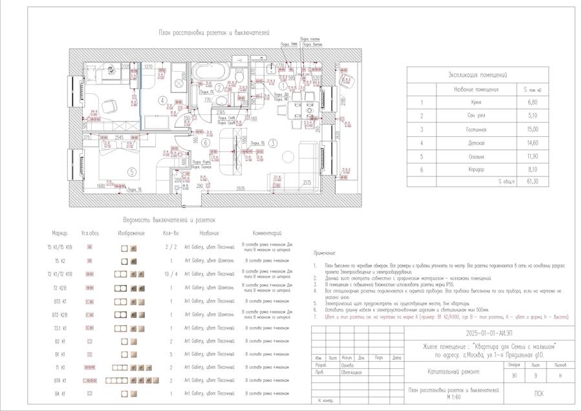Click the 'Сан. узел' room name cell

[x=476, y=116]
